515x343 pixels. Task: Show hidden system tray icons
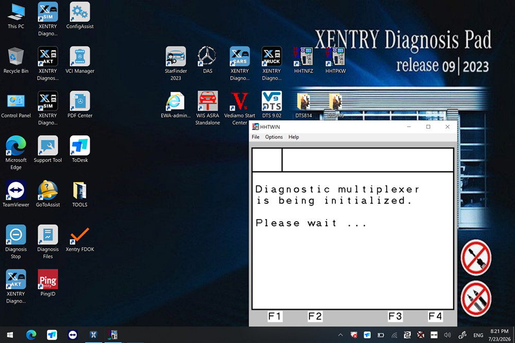pyautogui.click(x=340, y=335)
